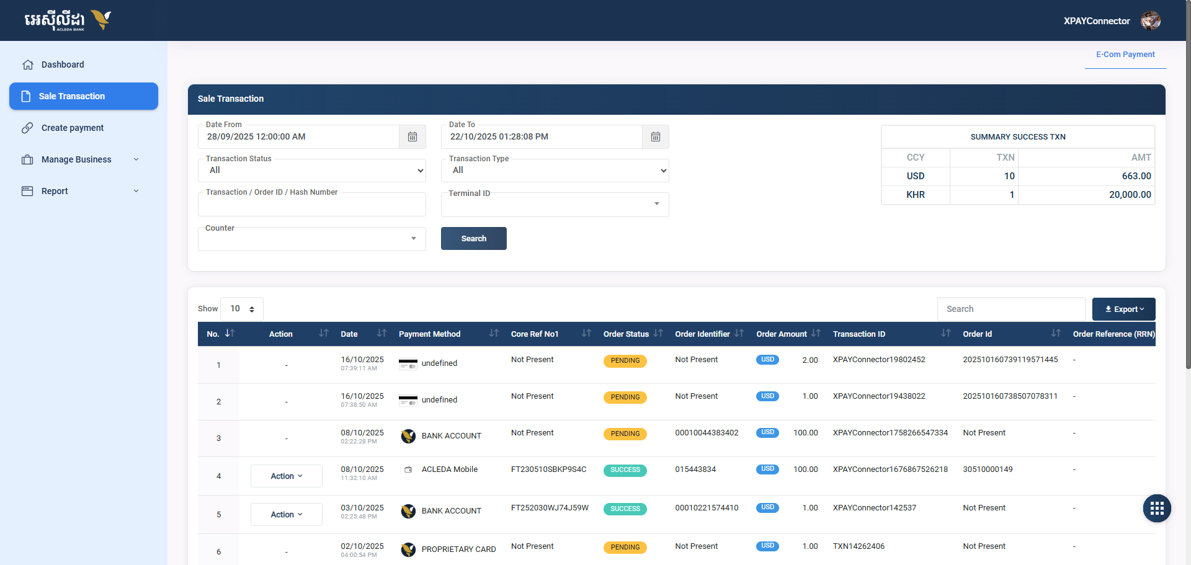Screen dimensions: 1191x565
Task: Go to Create payment page
Action: click(72, 128)
